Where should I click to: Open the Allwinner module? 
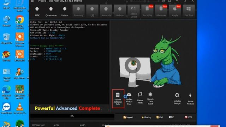click(x=161, y=11)
